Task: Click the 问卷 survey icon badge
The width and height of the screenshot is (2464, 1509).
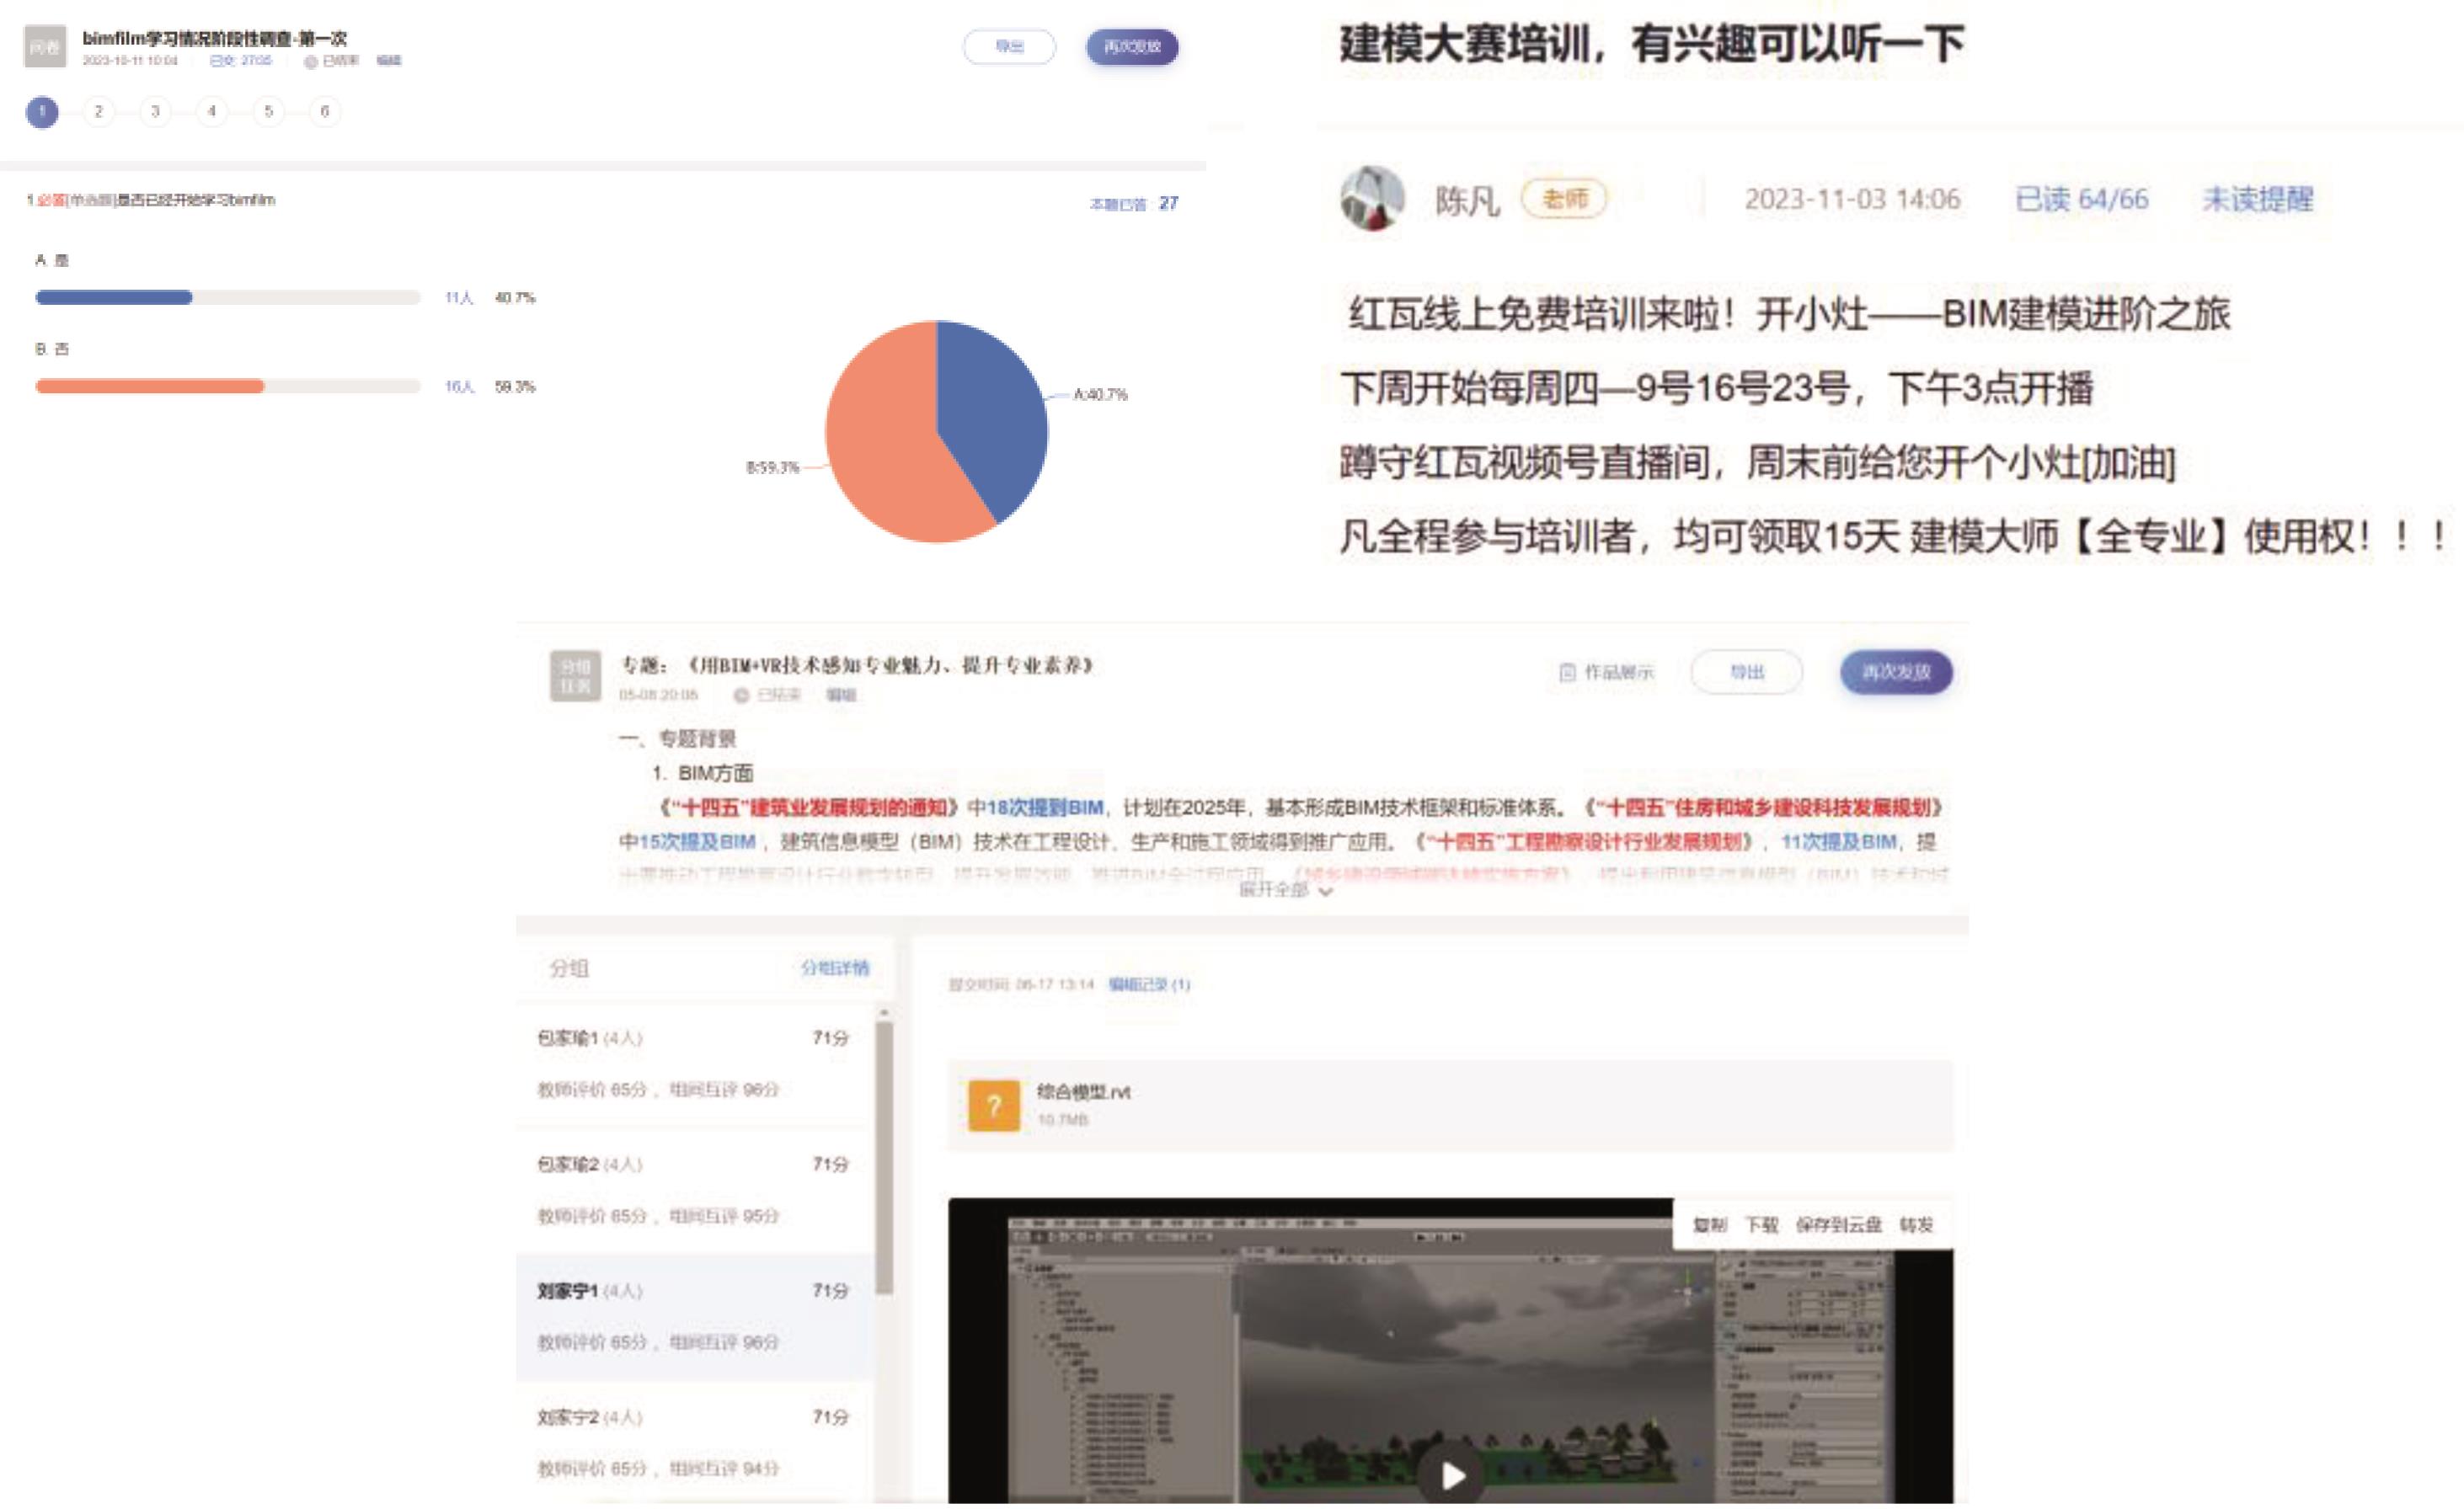Action: click(x=45, y=47)
